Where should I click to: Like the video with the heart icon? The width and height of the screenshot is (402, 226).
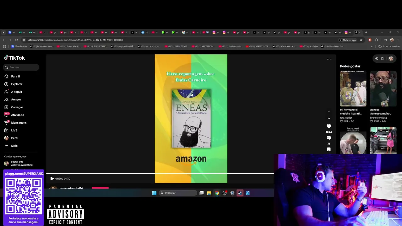click(329, 126)
